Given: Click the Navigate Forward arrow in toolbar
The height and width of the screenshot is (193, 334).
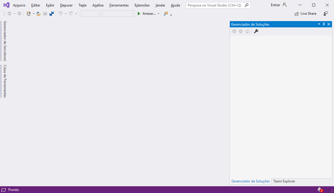Looking at the screenshot, I should (x=19, y=14).
